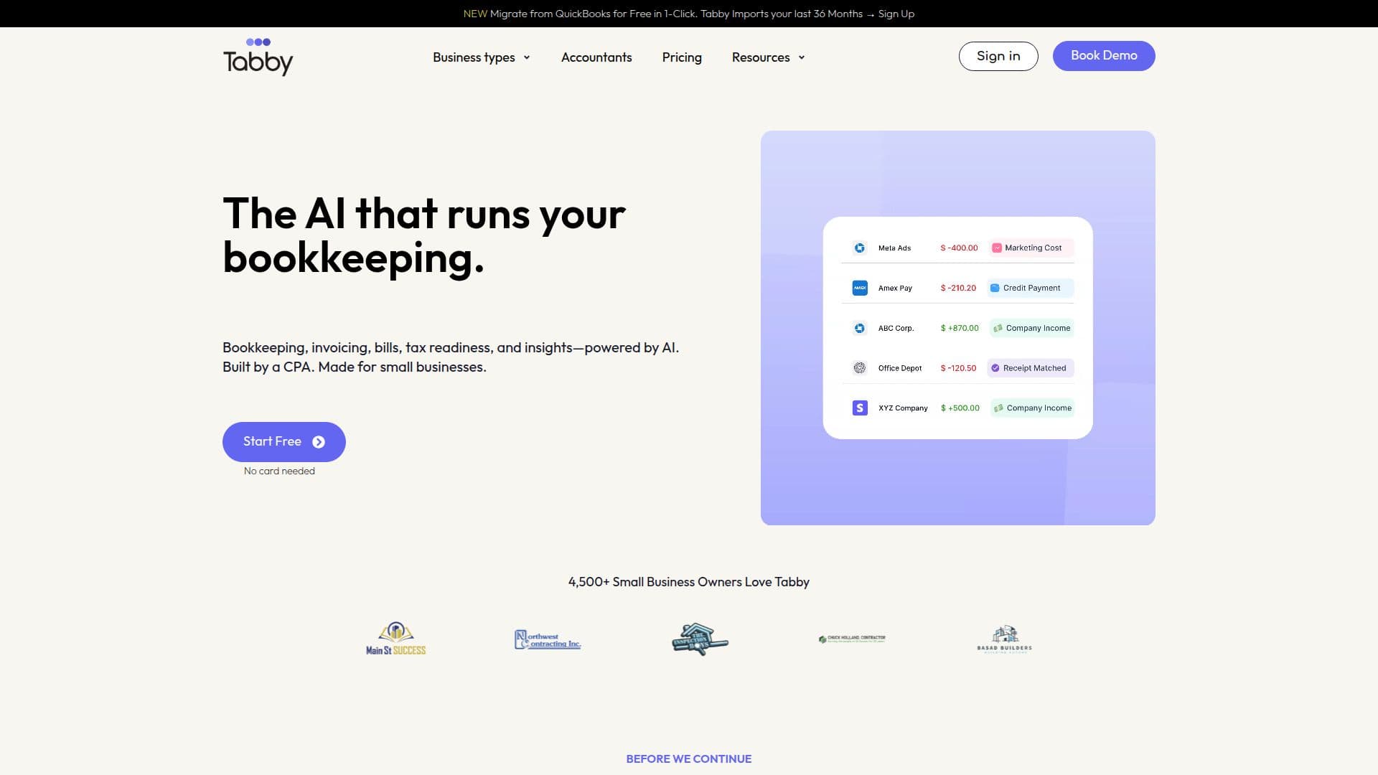Click the Credit Payment tag
Image resolution: width=1378 pixels, height=775 pixels.
coord(1030,288)
